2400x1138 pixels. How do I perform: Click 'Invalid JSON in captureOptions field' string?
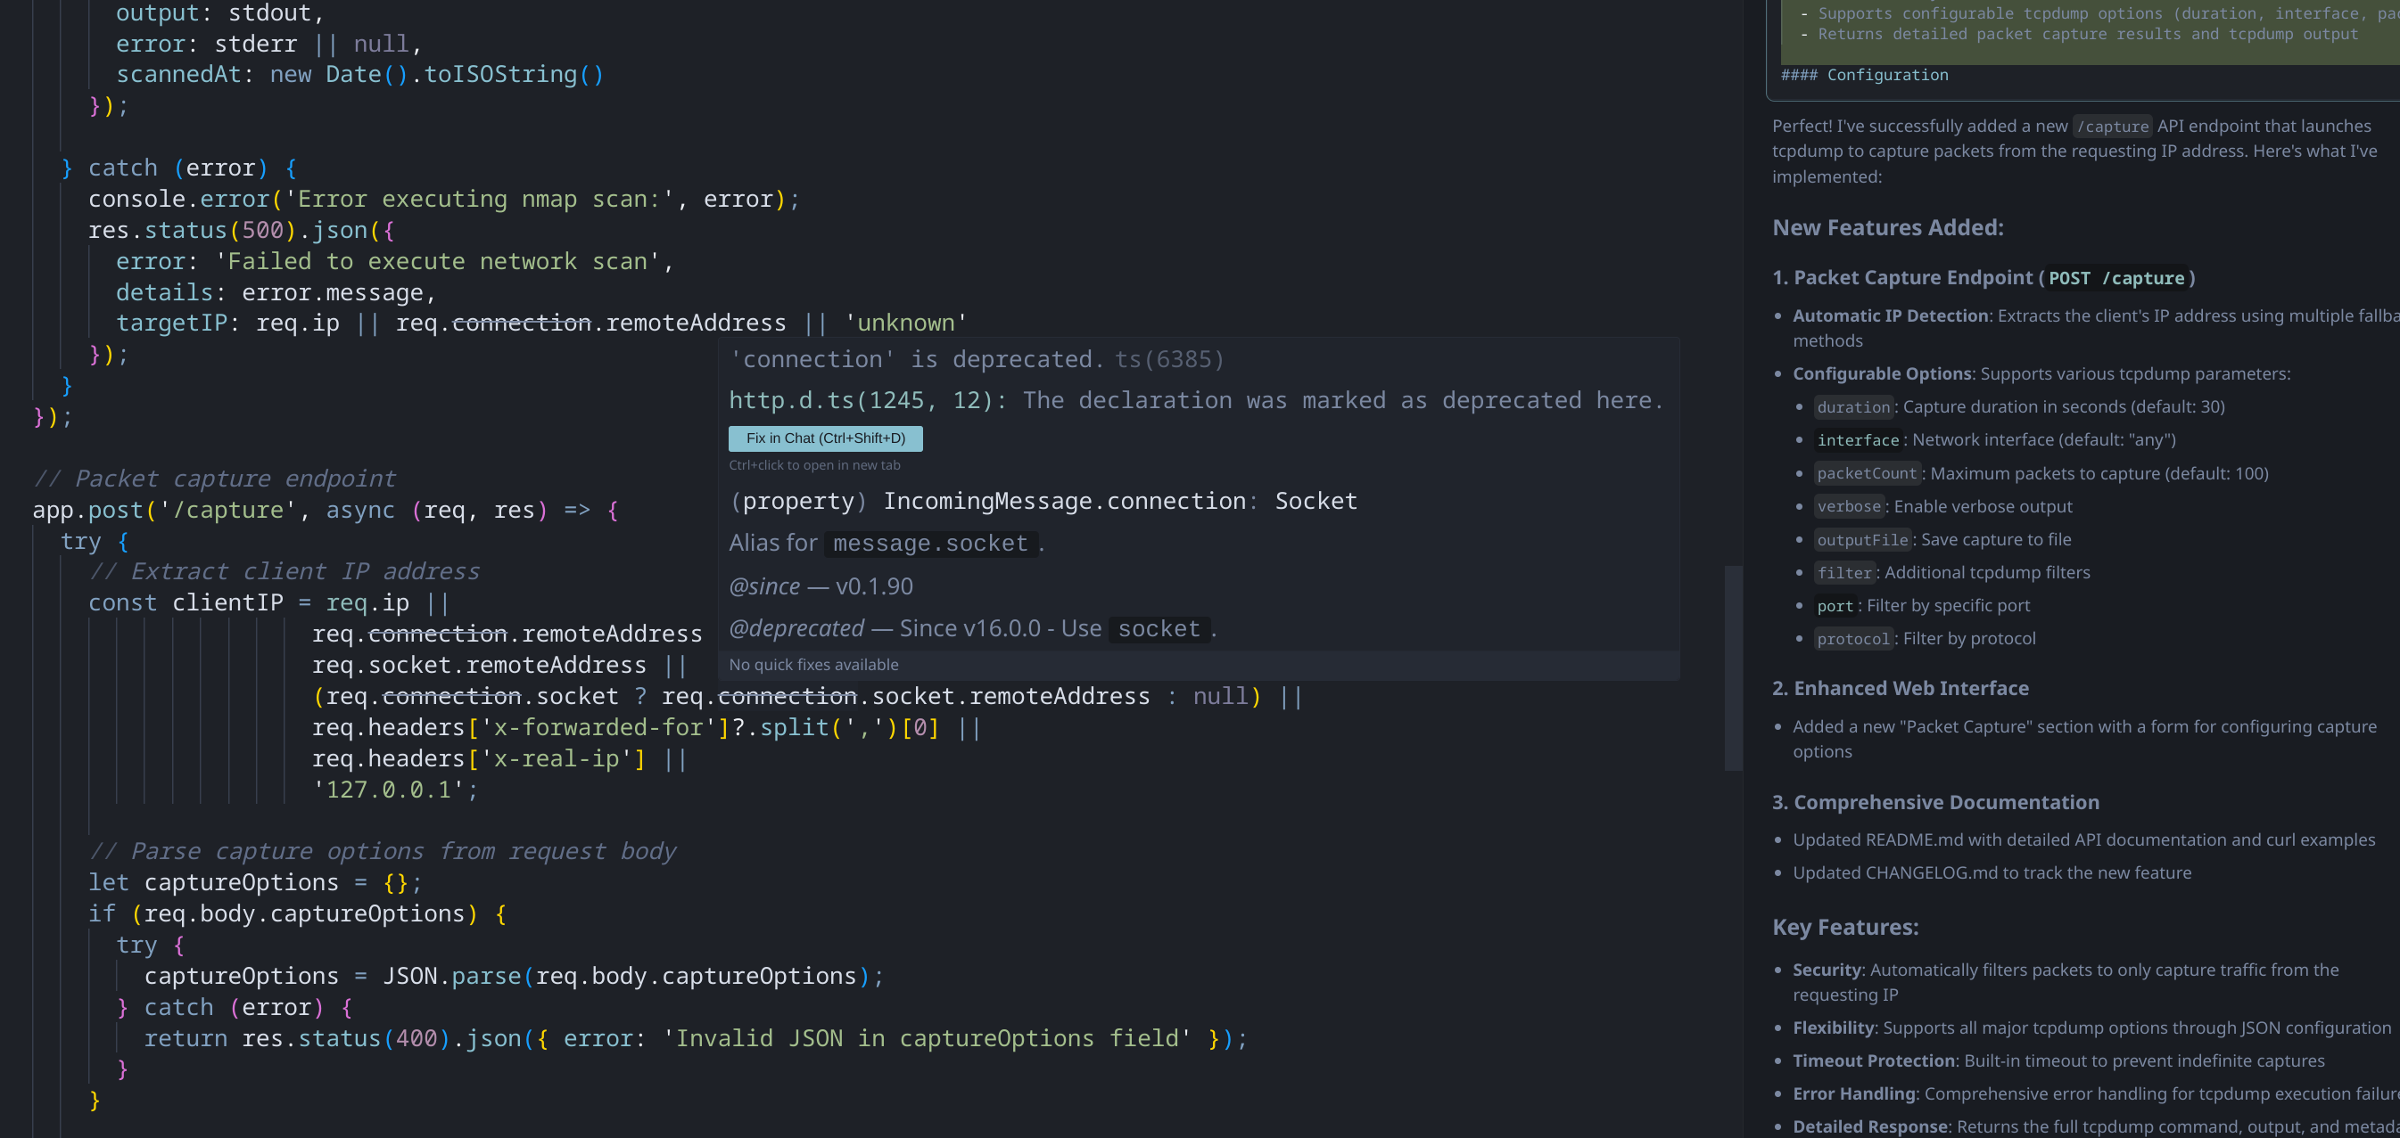coord(927,1038)
